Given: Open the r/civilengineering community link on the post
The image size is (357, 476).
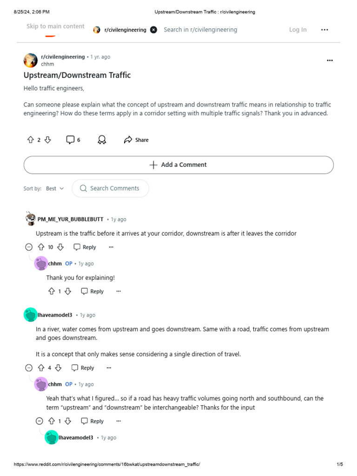Looking at the screenshot, I should (63, 57).
